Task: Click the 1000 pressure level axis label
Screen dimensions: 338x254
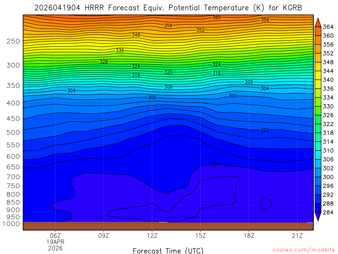Action: pos(11,224)
